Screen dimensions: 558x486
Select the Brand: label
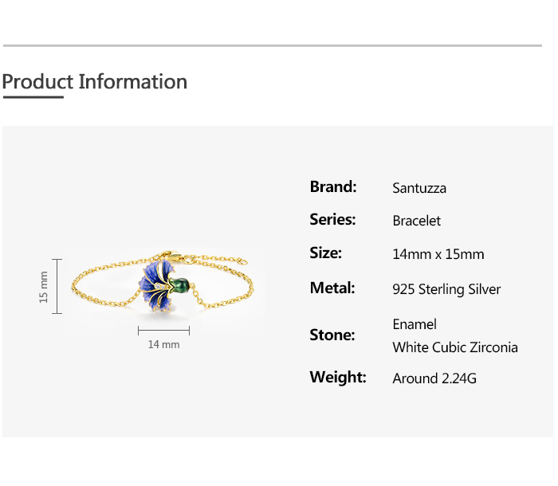point(333,187)
